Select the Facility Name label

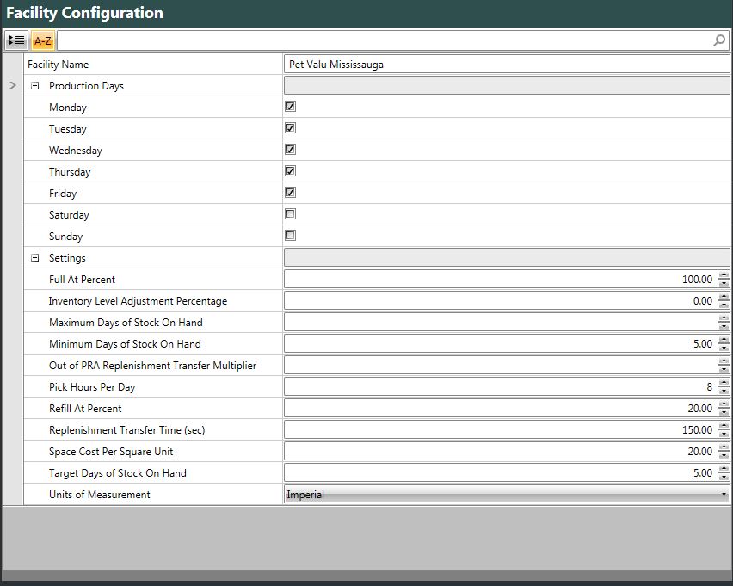58,64
